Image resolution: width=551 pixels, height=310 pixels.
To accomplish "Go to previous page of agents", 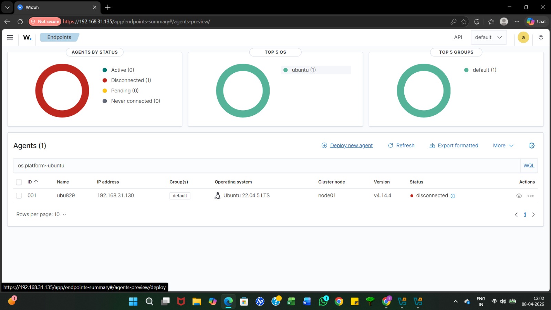I will point(516,215).
